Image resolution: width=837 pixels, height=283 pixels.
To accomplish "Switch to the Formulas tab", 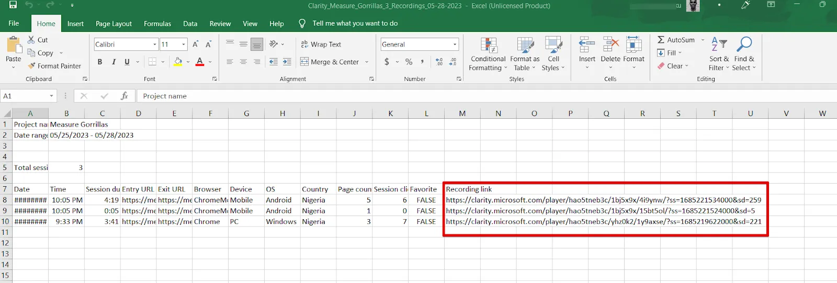I will tap(157, 24).
